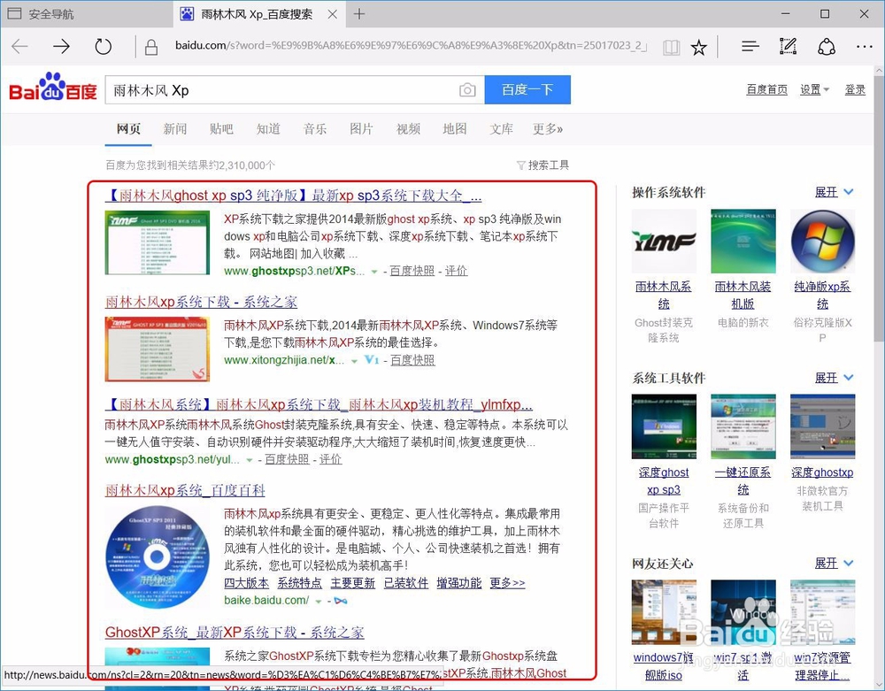Click the green YLMF thumbnail of first result
885x691 pixels.
(158, 242)
